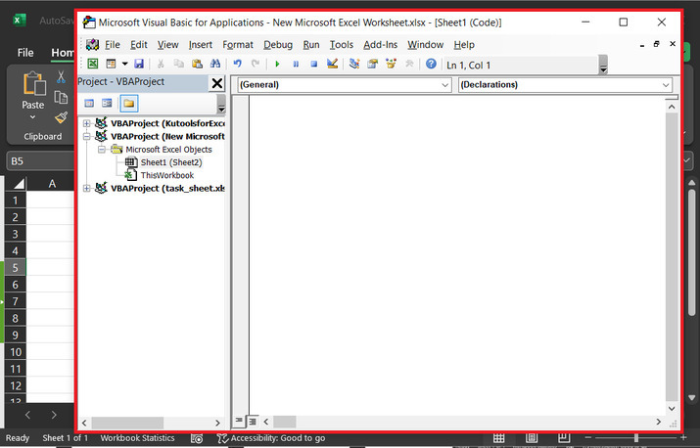Close the Project - VBAProject panel
The width and height of the screenshot is (700, 448).
217,83
